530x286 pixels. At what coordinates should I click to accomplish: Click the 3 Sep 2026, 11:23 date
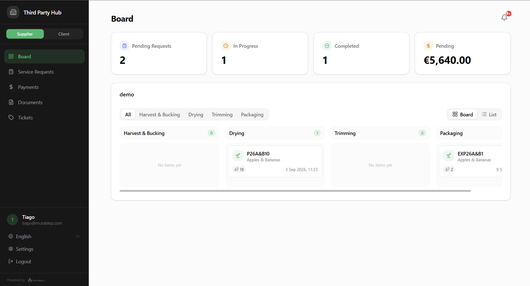coord(301,169)
